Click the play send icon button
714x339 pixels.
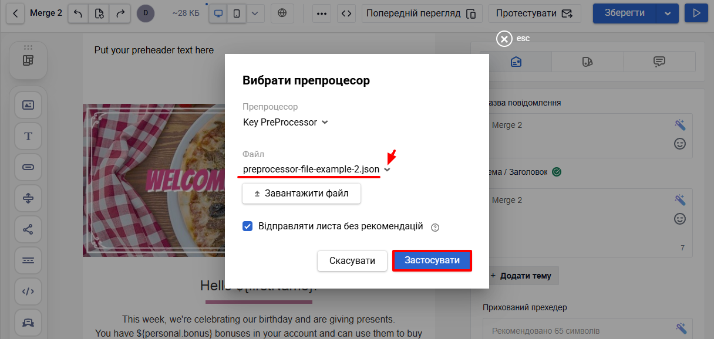(x=696, y=13)
